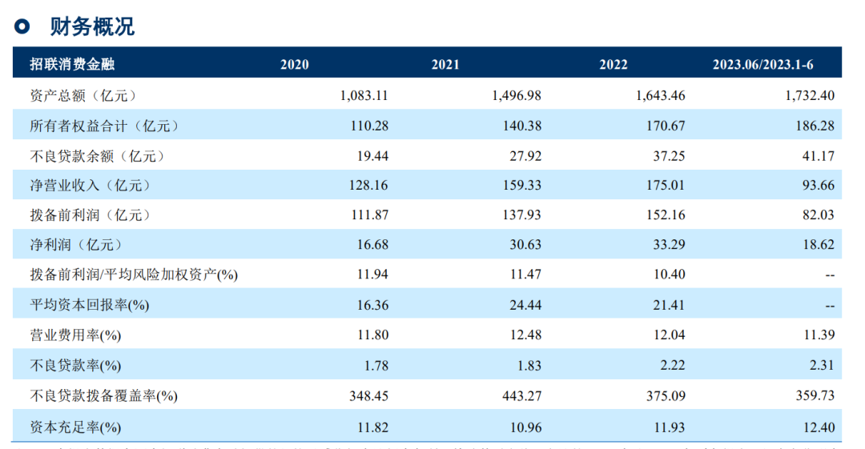Select the 443.27 coverage ratio cell
Viewport: 865px width, 449px height.
(521, 395)
